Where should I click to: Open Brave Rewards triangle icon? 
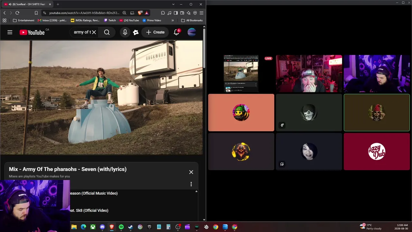pyautogui.click(x=146, y=13)
